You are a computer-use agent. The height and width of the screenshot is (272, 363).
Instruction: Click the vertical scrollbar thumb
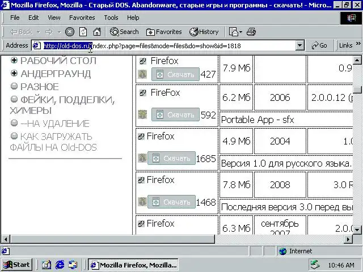pos(357,90)
